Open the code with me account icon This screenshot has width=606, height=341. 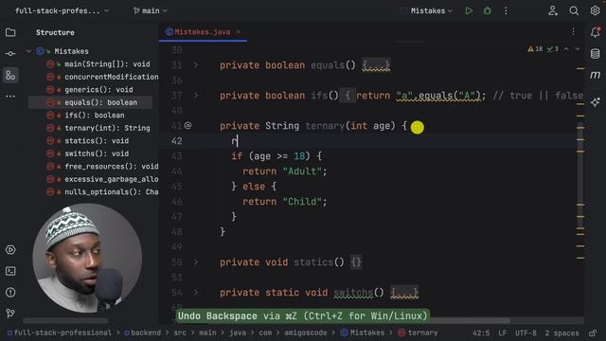(x=553, y=10)
